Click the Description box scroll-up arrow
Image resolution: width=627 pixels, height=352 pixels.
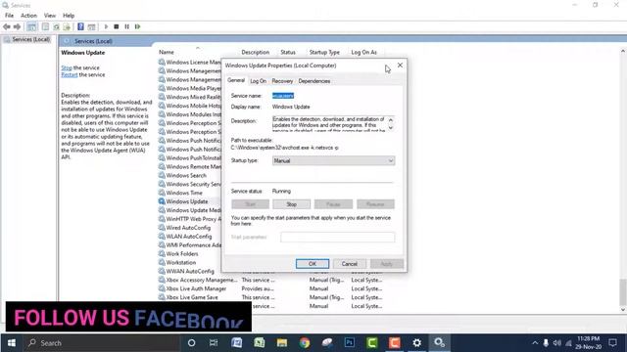pos(391,120)
